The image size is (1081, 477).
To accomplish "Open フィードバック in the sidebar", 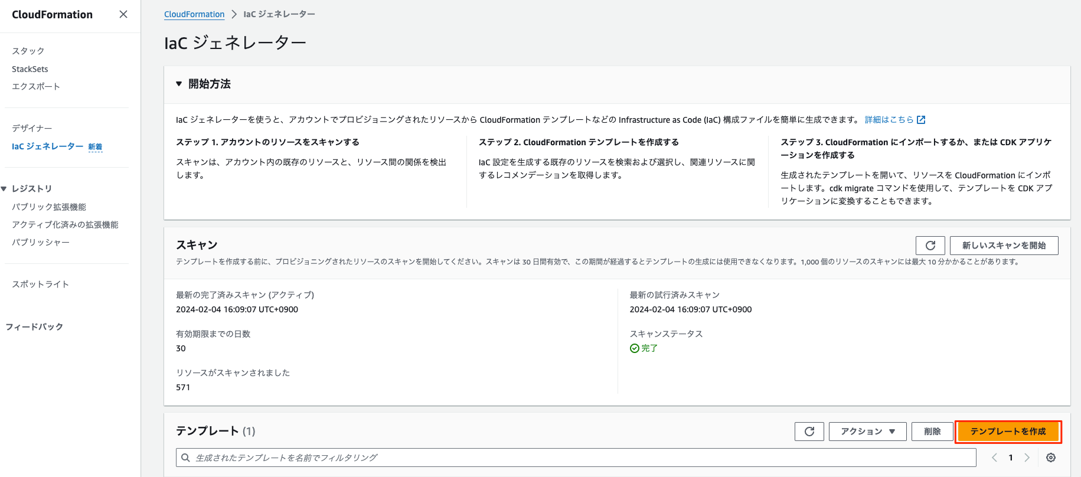I will pyautogui.click(x=34, y=327).
